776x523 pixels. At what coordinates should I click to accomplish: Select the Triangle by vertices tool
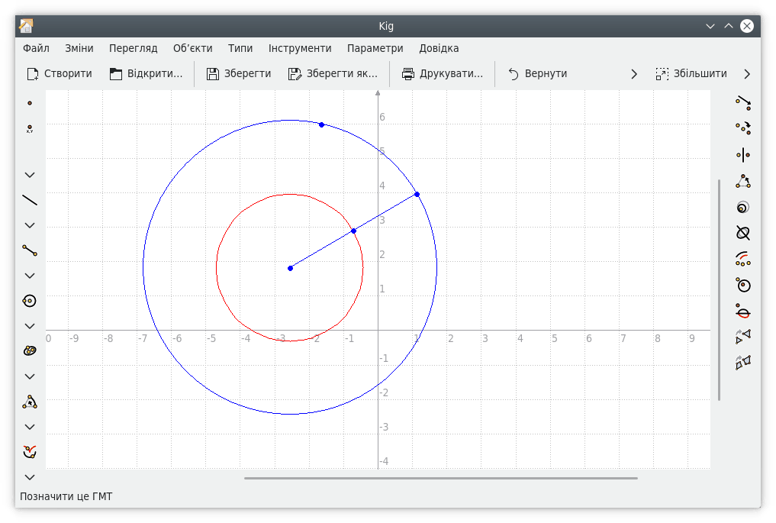[x=30, y=402]
